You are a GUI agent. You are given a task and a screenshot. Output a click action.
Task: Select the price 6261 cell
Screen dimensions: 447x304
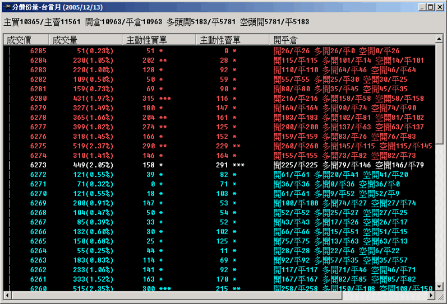[38, 279]
